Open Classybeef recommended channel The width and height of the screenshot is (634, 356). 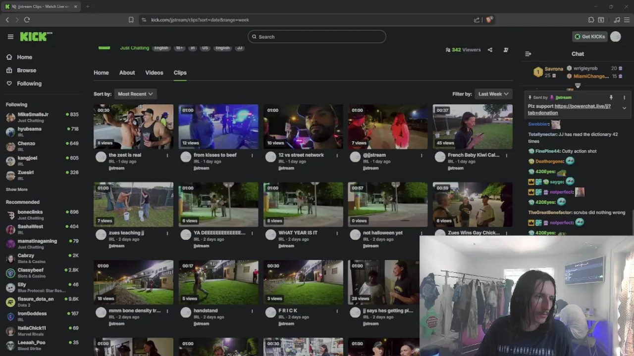pos(42,272)
